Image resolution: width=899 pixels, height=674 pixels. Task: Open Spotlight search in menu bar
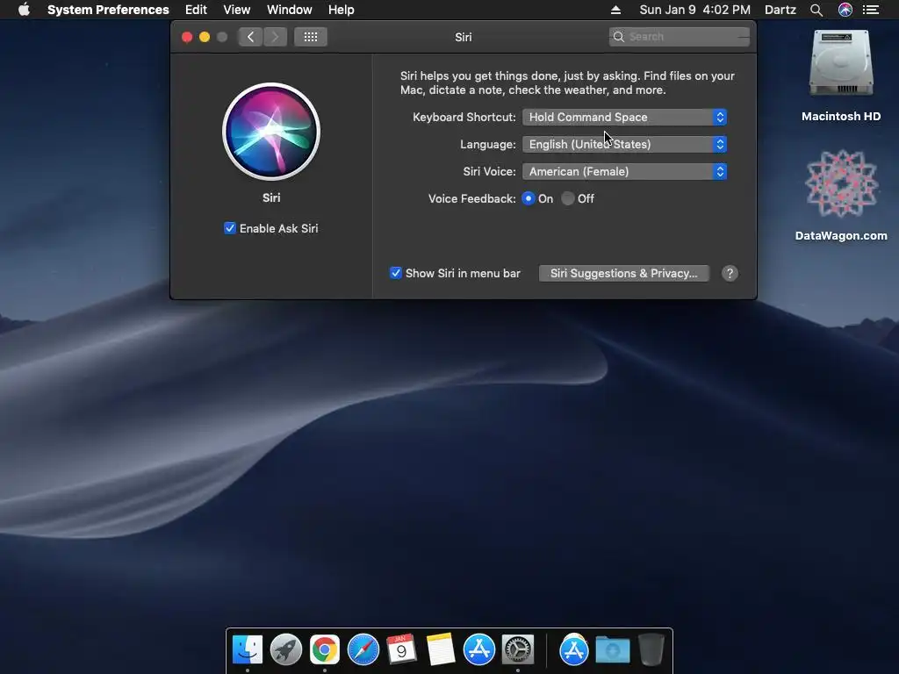[x=816, y=10]
